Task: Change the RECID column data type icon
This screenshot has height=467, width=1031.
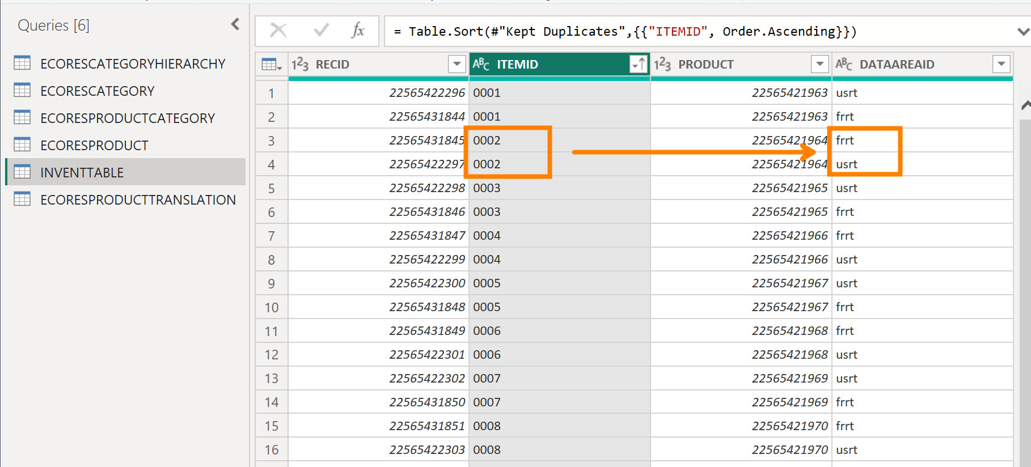Action: pyautogui.click(x=300, y=64)
